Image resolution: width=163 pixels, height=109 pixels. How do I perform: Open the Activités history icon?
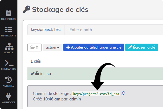coord(8,80)
